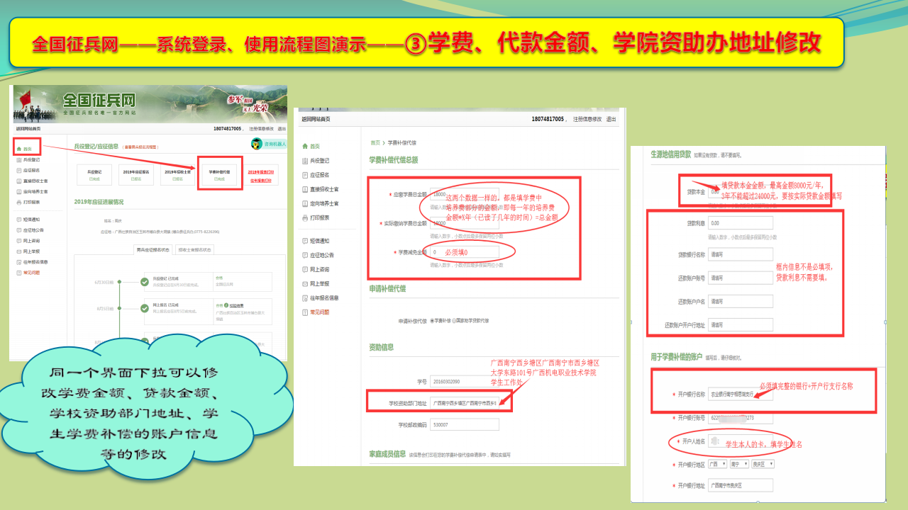The width and height of the screenshot is (908, 510).
Task: Click the 学费补偿代偿 status box
Action: (219, 175)
